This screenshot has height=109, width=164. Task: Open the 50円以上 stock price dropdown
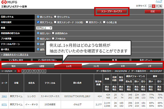click(x=44, y=28)
